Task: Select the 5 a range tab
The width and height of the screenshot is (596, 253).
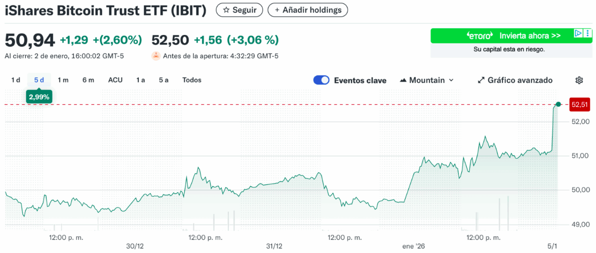Action: point(164,80)
